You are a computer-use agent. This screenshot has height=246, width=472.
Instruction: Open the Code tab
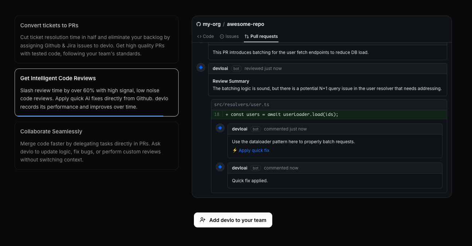(206, 36)
